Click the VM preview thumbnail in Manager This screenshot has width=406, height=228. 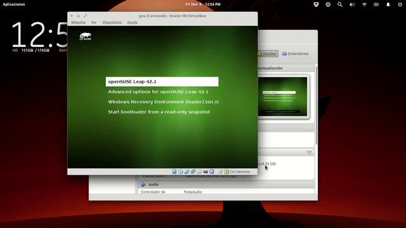(x=283, y=96)
